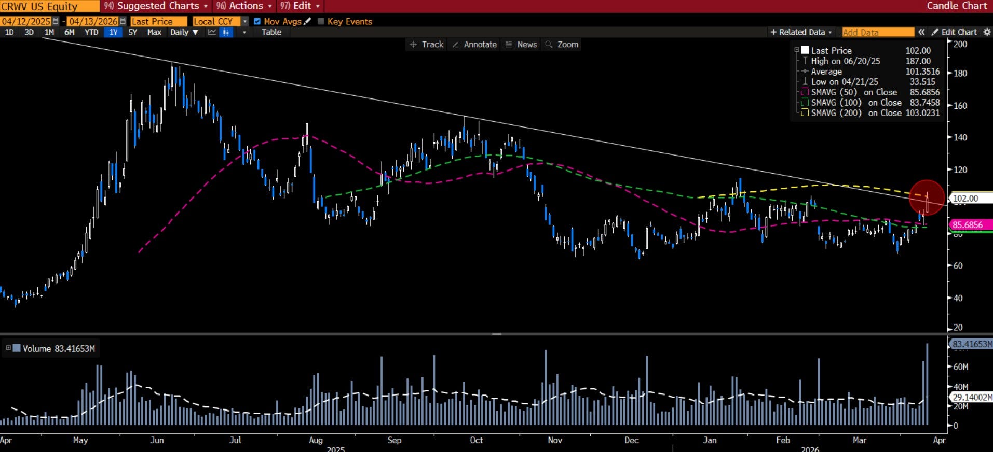Enable the Key Events checkbox
This screenshot has height=452, width=993.
321,21
